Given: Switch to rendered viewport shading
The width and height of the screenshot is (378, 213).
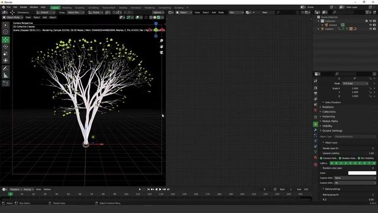Looking at the screenshot, I should [x=159, y=17].
